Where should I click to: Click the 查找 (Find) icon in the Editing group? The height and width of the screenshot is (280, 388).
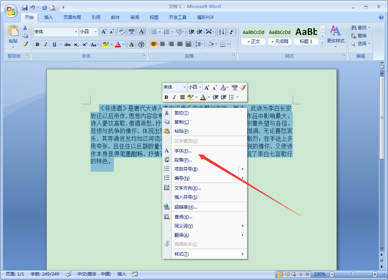(x=358, y=27)
